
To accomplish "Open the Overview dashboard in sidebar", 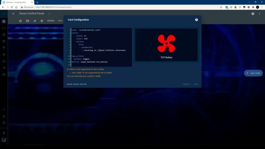I will coord(4,22).
